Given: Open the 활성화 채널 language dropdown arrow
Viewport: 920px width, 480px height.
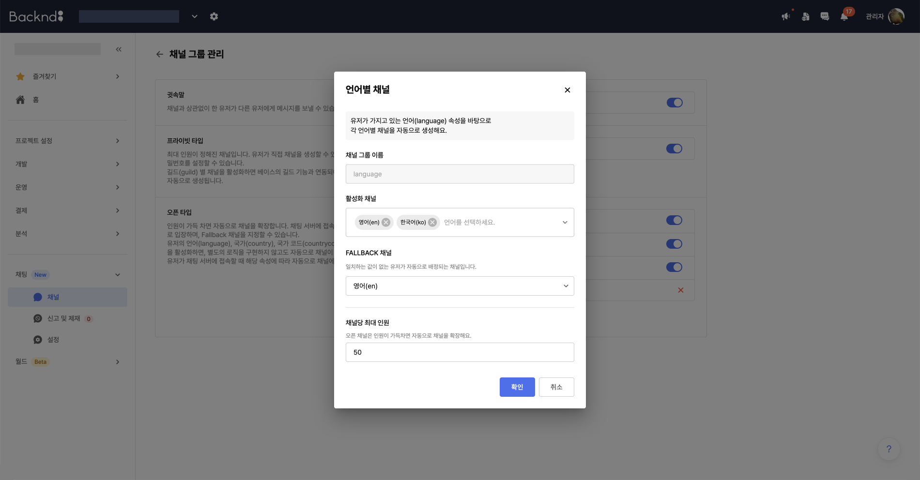Looking at the screenshot, I should (565, 223).
